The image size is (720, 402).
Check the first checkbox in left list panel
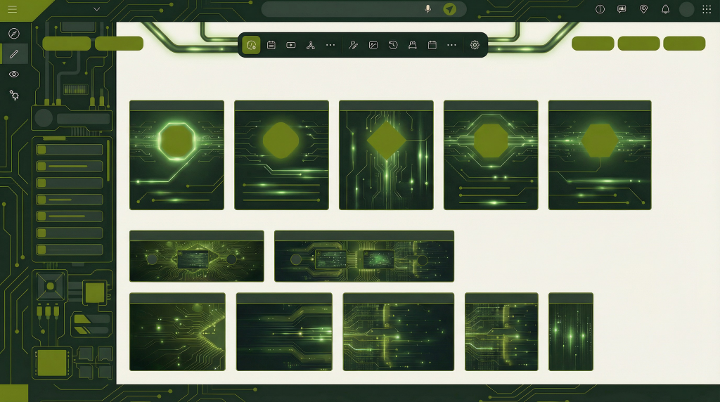[41, 150]
